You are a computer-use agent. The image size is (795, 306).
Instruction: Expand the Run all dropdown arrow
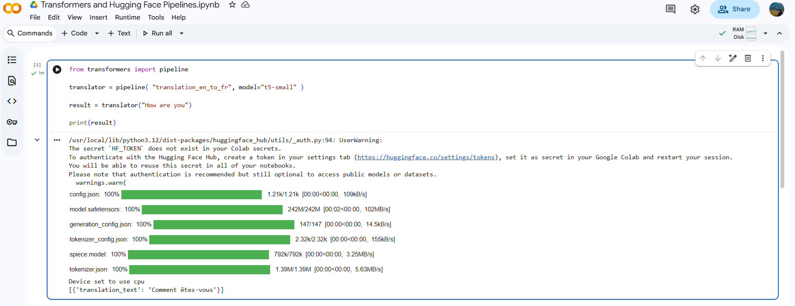coord(181,33)
